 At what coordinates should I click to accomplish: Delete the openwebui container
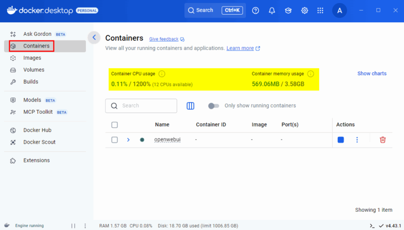point(383,140)
